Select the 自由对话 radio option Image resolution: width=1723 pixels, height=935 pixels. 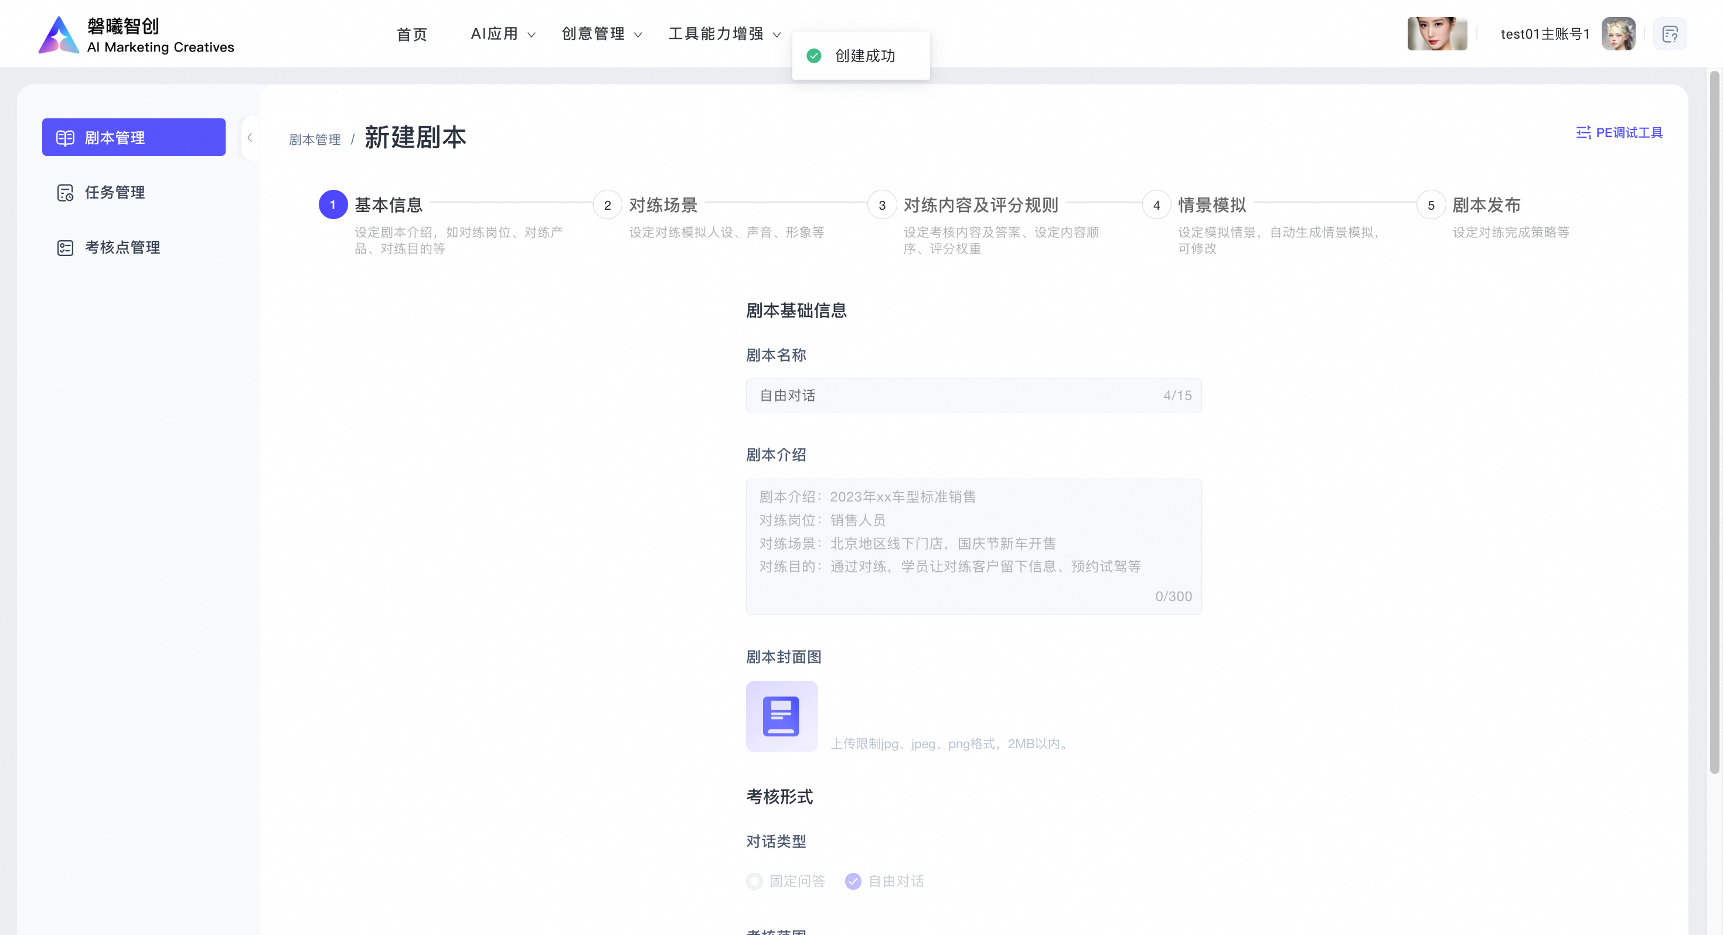(x=853, y=881)
